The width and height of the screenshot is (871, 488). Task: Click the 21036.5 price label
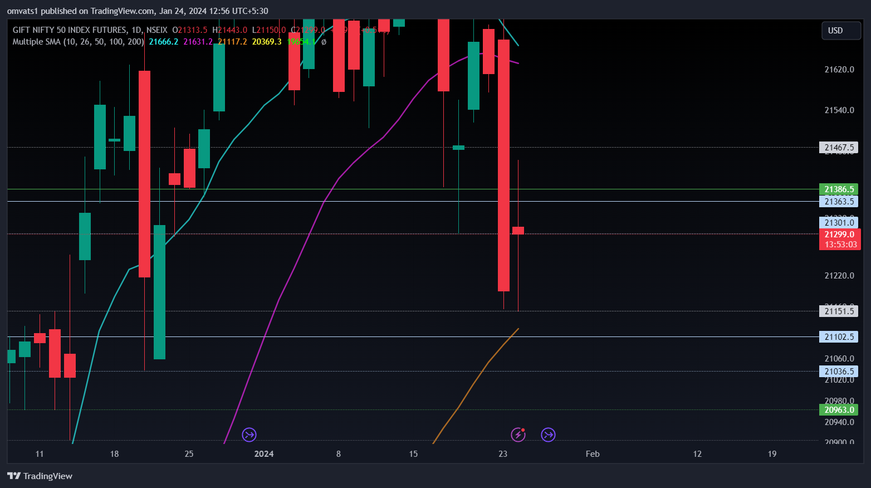[x=839, y=372]
